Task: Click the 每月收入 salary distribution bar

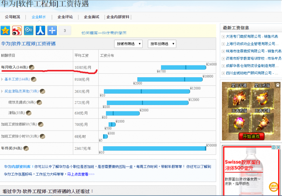Action: tap(183, 67)
